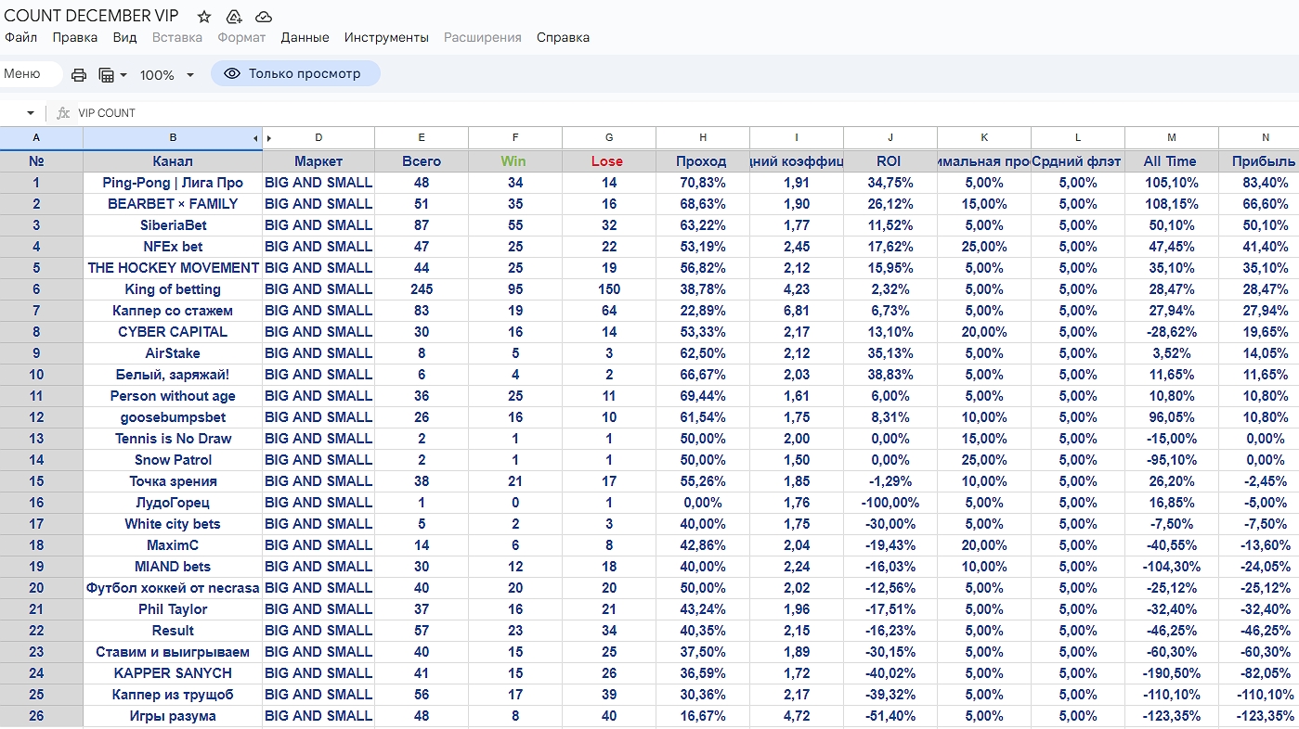Select the AirStake channel cell

pyautogui.click(x=173, y=353)
